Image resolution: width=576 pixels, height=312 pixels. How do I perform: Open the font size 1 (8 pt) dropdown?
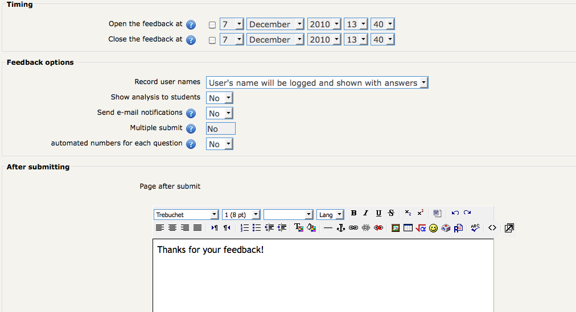coord(241,215)
